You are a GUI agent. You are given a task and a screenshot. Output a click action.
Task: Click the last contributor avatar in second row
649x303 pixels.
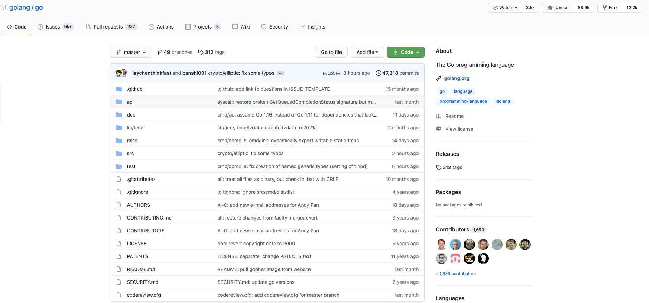click(483, 258)
